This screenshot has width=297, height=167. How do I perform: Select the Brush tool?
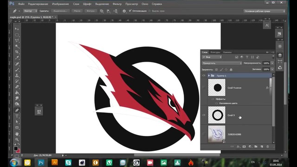[17, 70]
